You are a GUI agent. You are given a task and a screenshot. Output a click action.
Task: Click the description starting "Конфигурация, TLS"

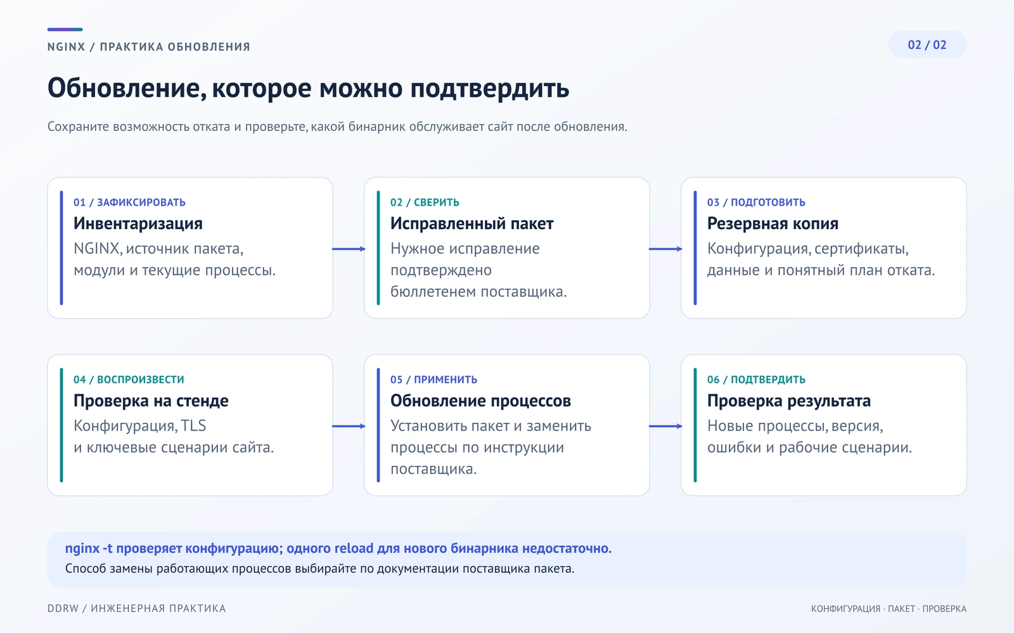pos(174,437)
